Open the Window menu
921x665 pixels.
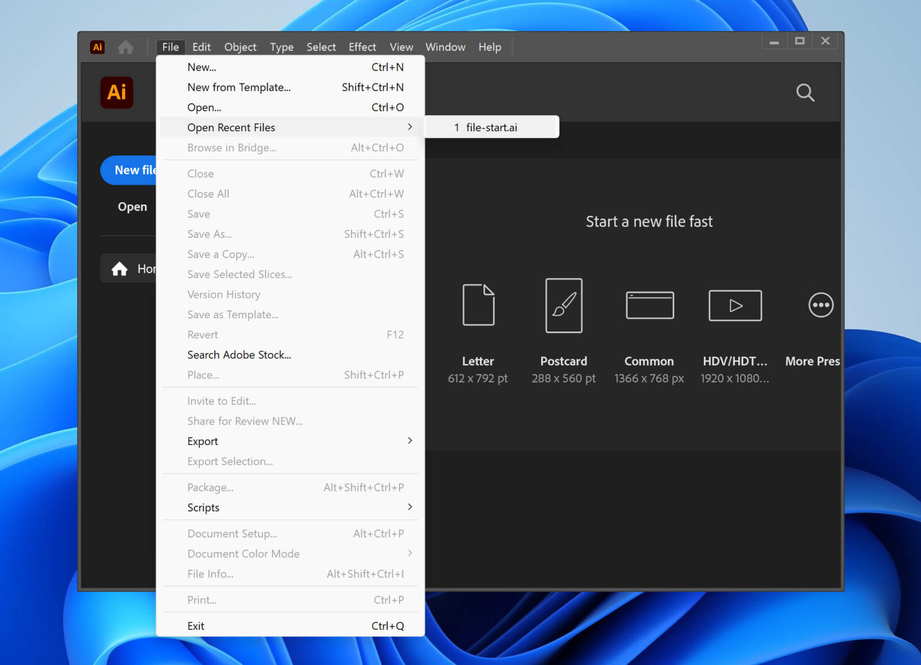(445, 47)
